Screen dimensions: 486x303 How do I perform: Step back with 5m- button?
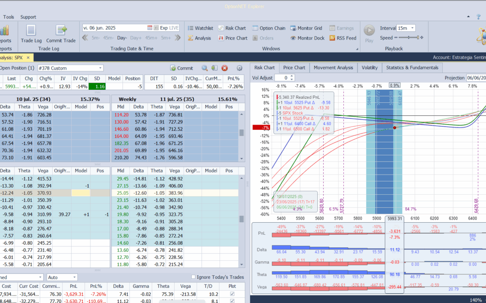pyautogui.click(x=95, y=38)
